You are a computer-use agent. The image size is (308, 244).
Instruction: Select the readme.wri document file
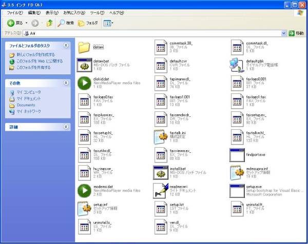[x=161, y=190]
